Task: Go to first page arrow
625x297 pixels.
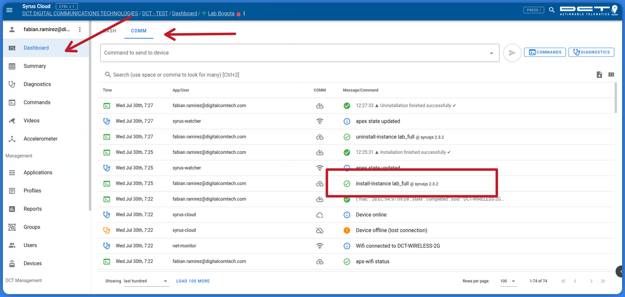Action: pos(563,281)
